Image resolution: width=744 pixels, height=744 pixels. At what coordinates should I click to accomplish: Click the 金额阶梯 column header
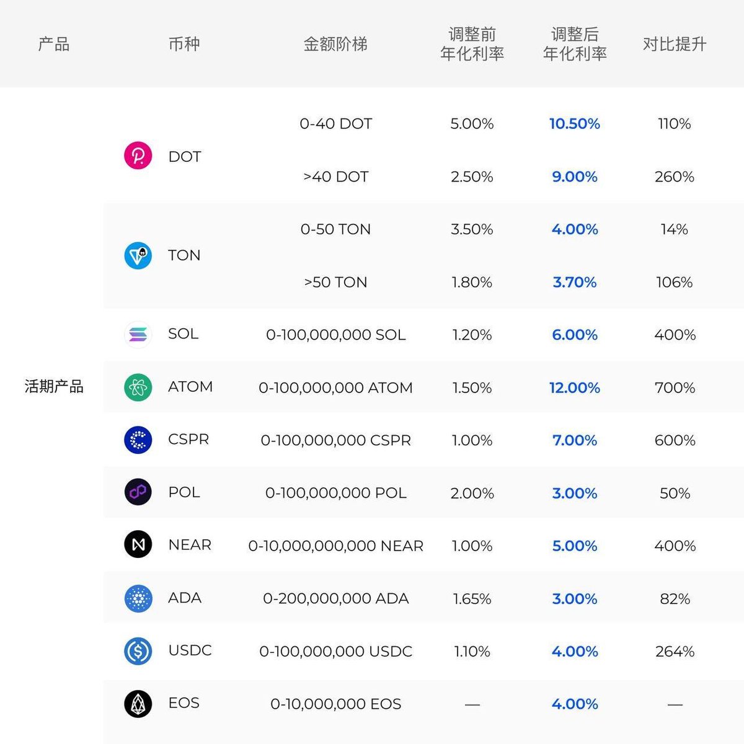point(335,44)
